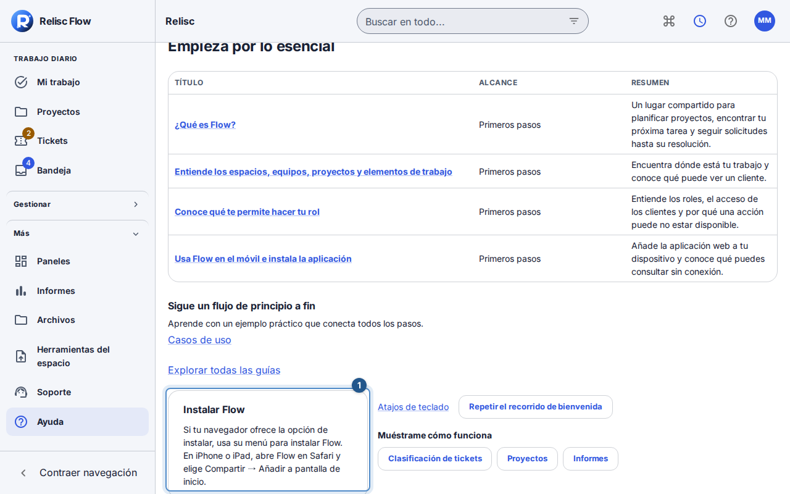
Task: Open the ¿Qué es Flow? guide
Action: [205, 125]
